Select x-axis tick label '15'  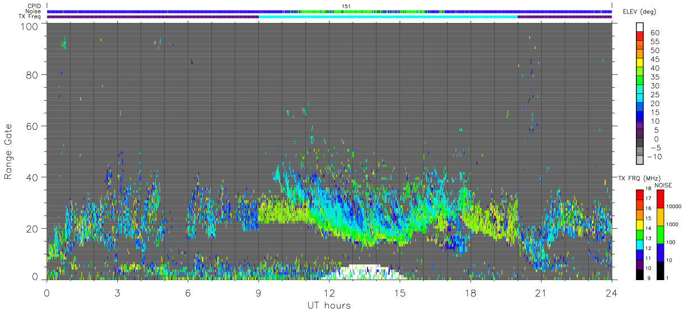400,292
